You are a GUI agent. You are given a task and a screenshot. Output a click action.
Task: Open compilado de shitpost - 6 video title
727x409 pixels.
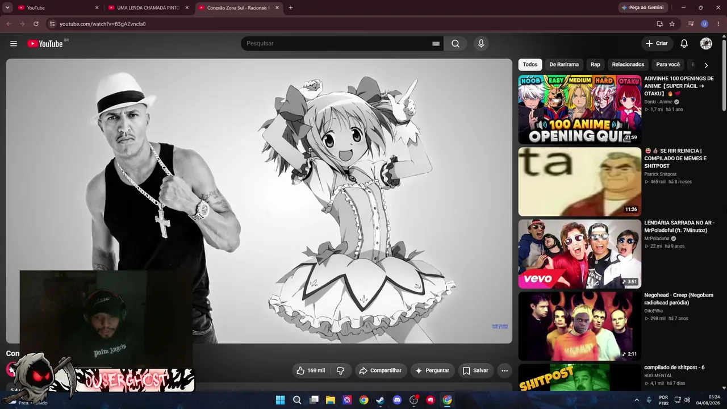click(x=674, y=368)
